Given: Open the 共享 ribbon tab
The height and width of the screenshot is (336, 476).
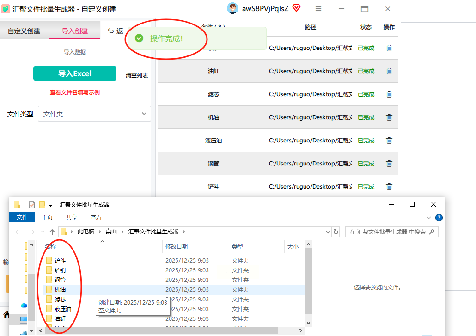Looking at the screenshot, I should (x=72, y=217).
